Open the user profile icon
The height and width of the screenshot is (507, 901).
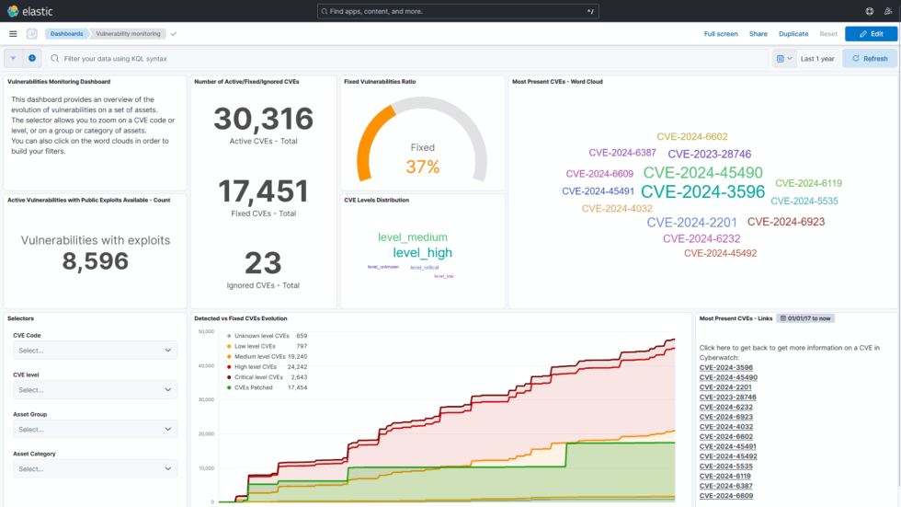[x=888, y=11]
